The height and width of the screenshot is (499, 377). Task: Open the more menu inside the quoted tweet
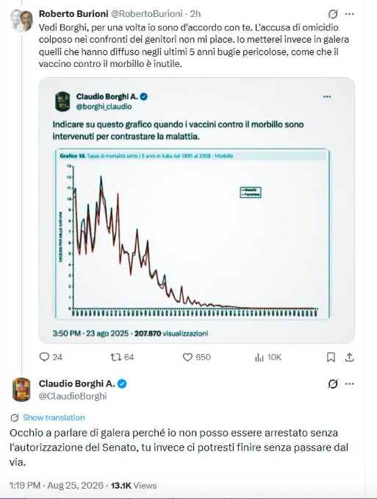point(327,96)
